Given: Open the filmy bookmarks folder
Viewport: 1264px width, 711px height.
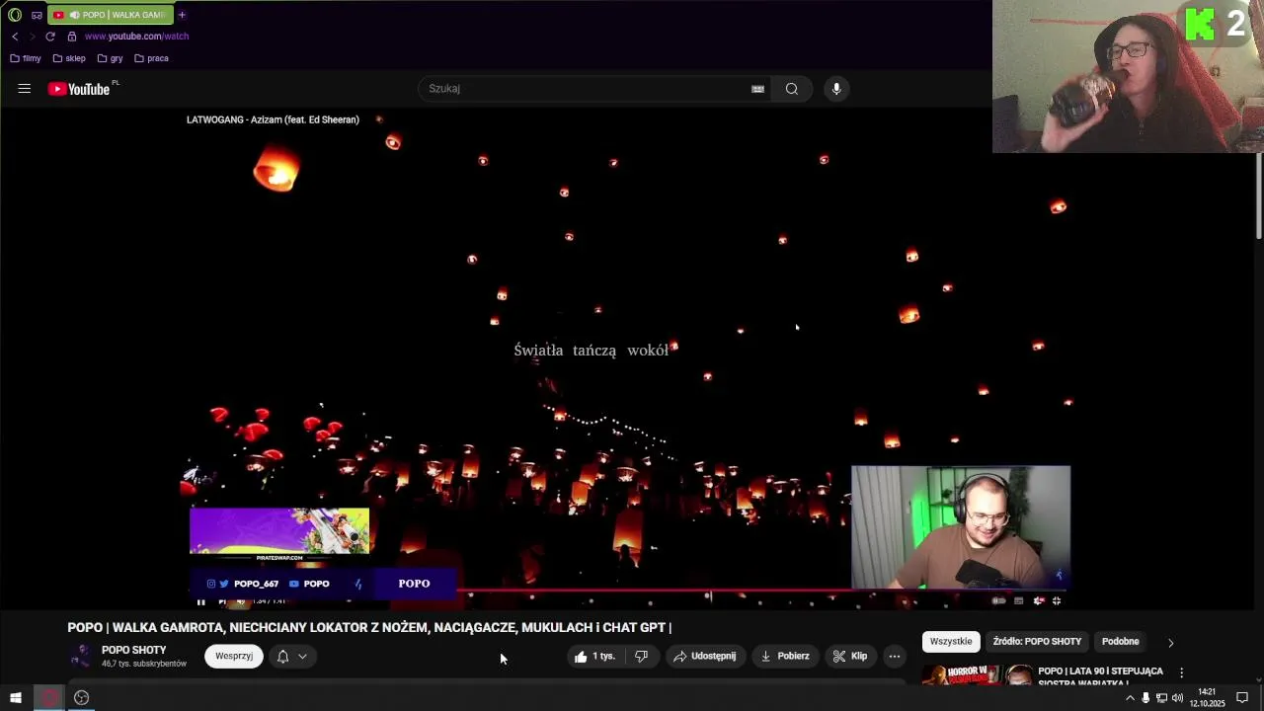Looking at the screenshot, I should point(26,58).
